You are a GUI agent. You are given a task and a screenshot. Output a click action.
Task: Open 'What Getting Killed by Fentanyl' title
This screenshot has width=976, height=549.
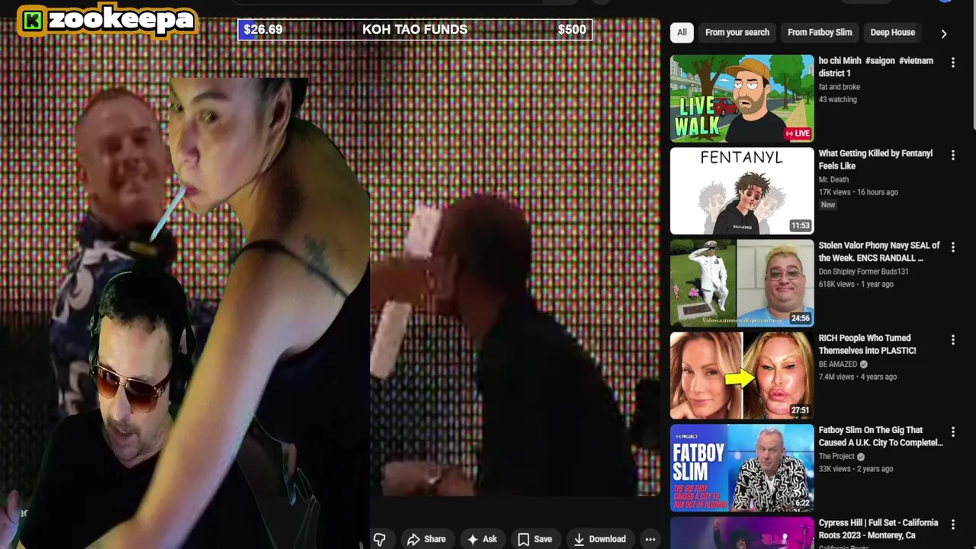(x=876, y=159)
